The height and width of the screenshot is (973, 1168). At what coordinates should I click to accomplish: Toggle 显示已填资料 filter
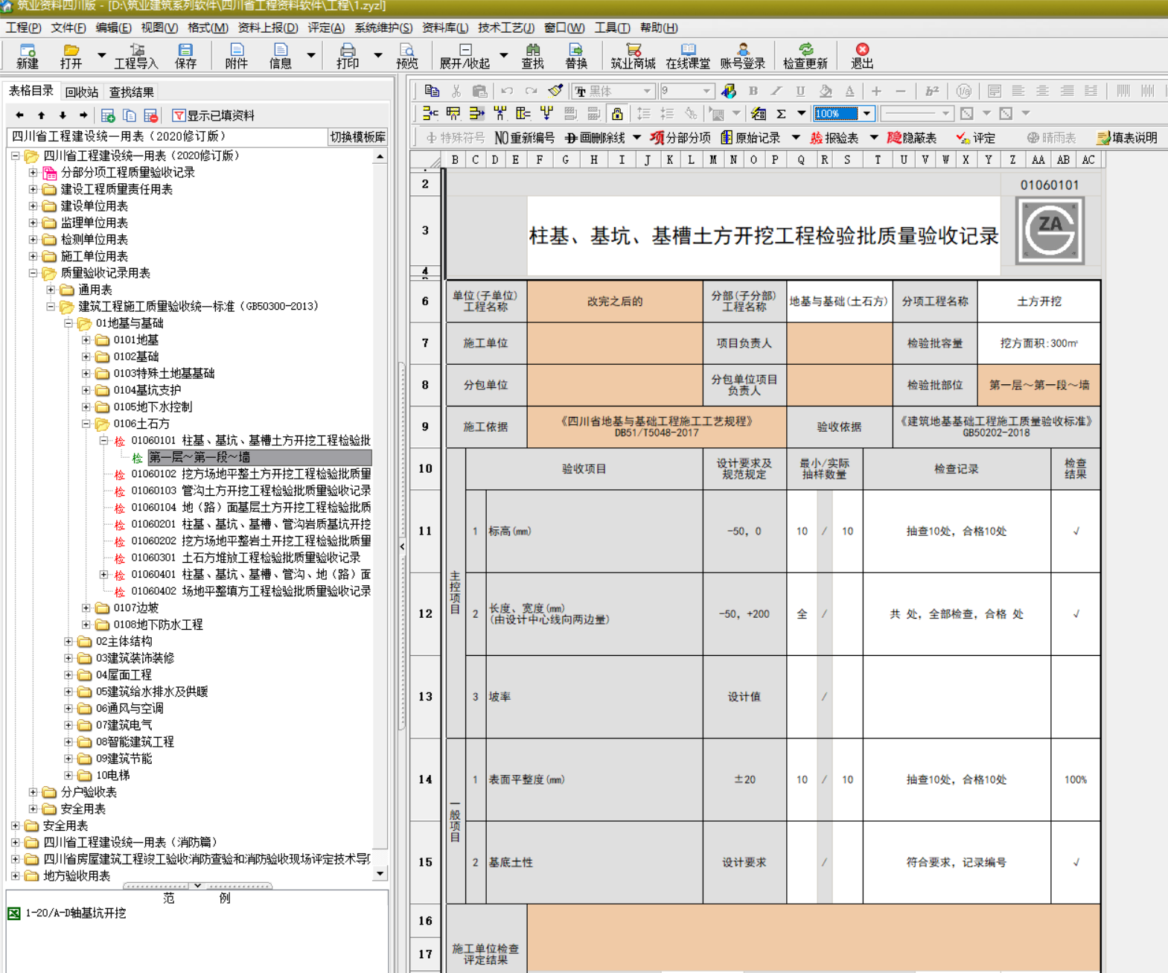tap(213, 115)
